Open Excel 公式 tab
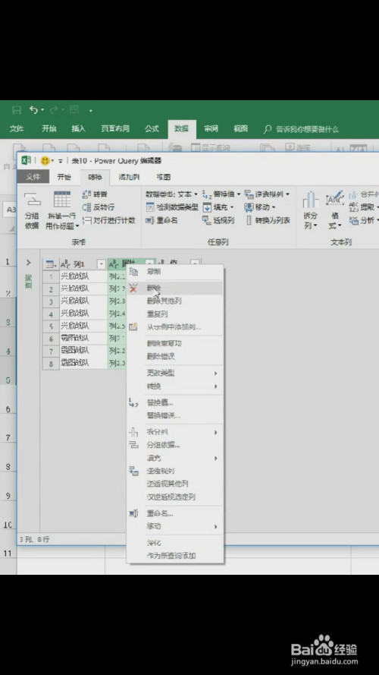This screenshot has width=379, height=675. pyautogui.click(x=152, y=129)
